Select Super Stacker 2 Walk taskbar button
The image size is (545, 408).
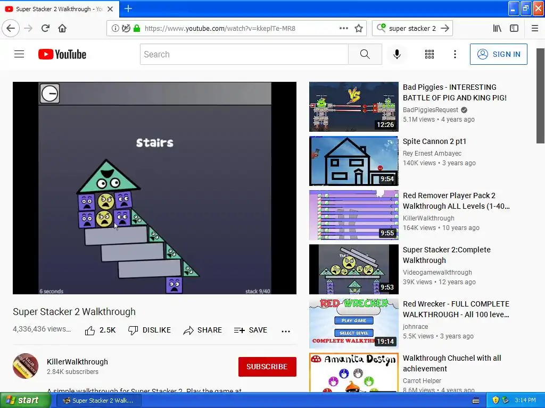(98, 401)
